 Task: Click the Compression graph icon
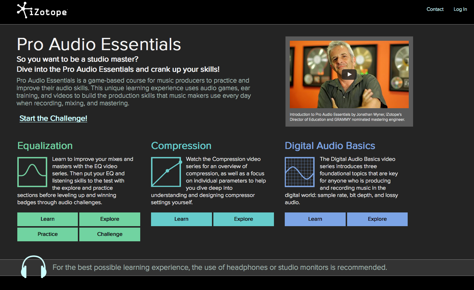pos(166,172)
